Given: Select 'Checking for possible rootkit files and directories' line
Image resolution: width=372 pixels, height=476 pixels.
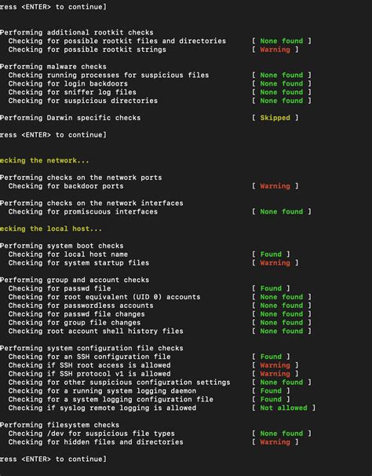Looking at the screenshot, I should click(117, 41).
